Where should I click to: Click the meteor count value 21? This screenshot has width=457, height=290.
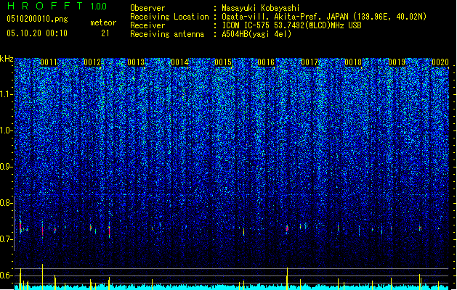coord(105,33)
